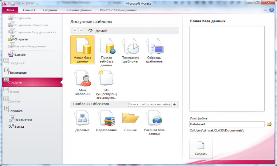The image size is (277, 166).
Task: Switch to the Создание tab
Action: 50,10
